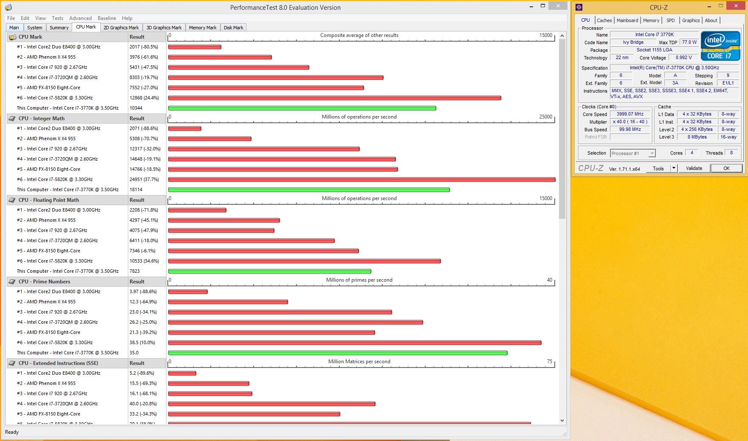This screenshot has width=748, height=441.
Task: Click the CPU - Prime Numbers section icon
Action: pyautogui.click(x=12, y=282)
